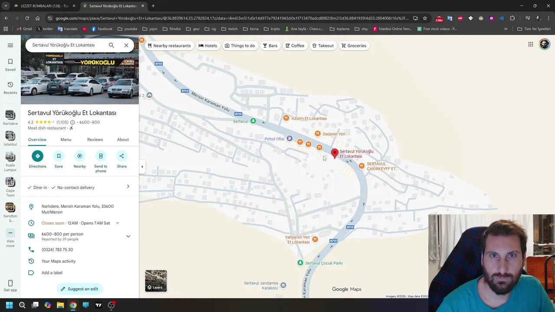
Task: Open a new Chrome tab
Action: click(153, 6)
